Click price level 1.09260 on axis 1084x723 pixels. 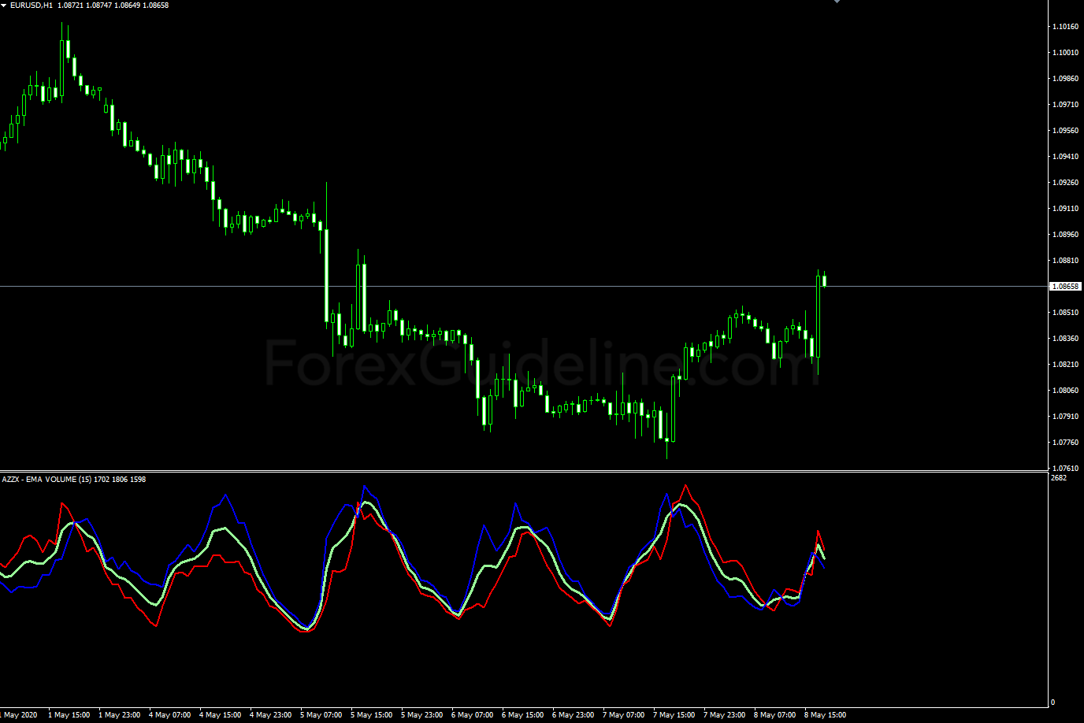(x=1066, y=183)
